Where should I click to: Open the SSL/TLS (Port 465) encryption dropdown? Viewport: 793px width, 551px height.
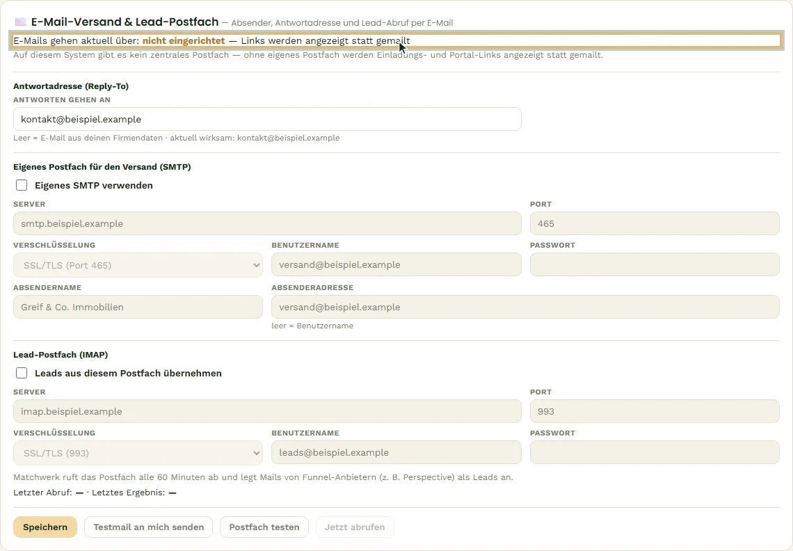138,265
